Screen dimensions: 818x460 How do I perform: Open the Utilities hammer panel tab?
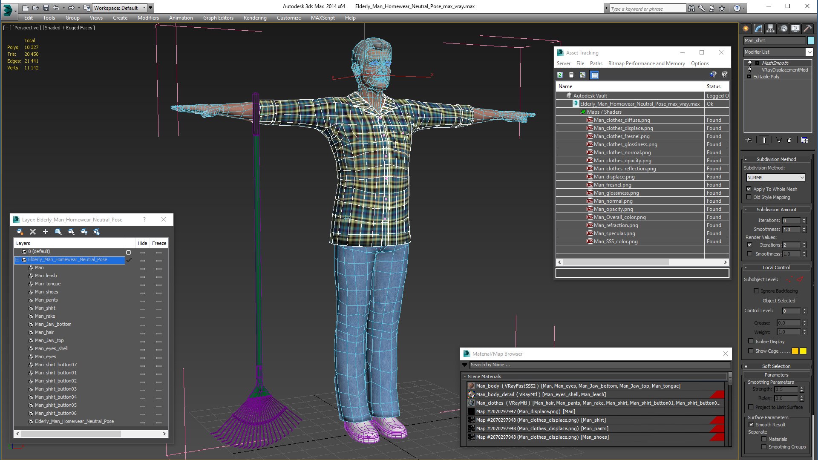[x=807, y=29]
